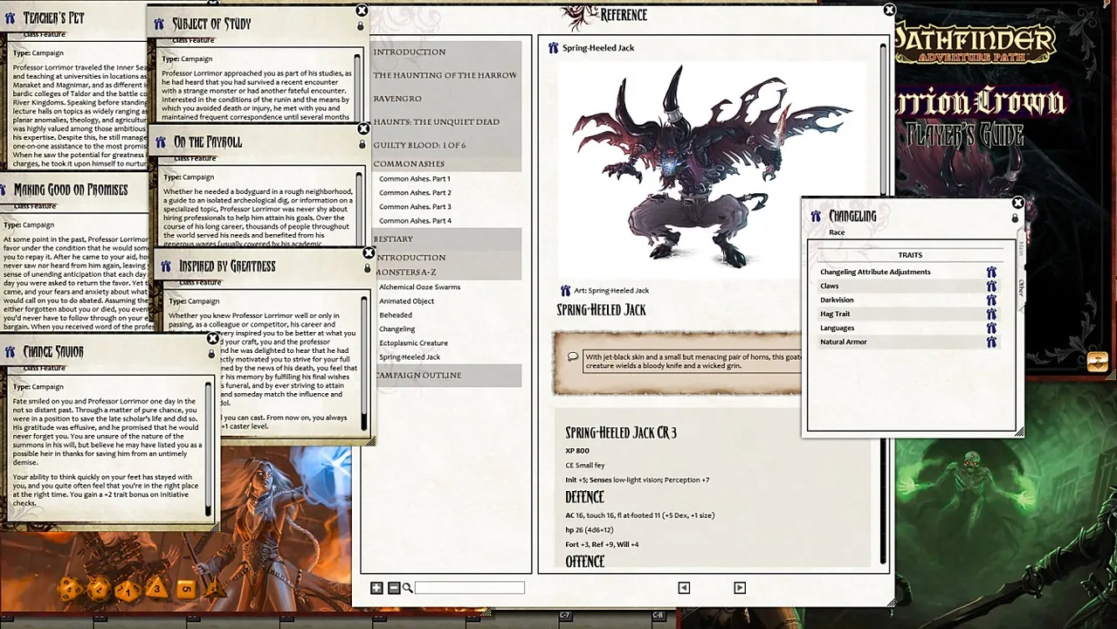Open Animated Object entry
The image size is (1117, 629).
pyautogui.click(x=406, y=301)
